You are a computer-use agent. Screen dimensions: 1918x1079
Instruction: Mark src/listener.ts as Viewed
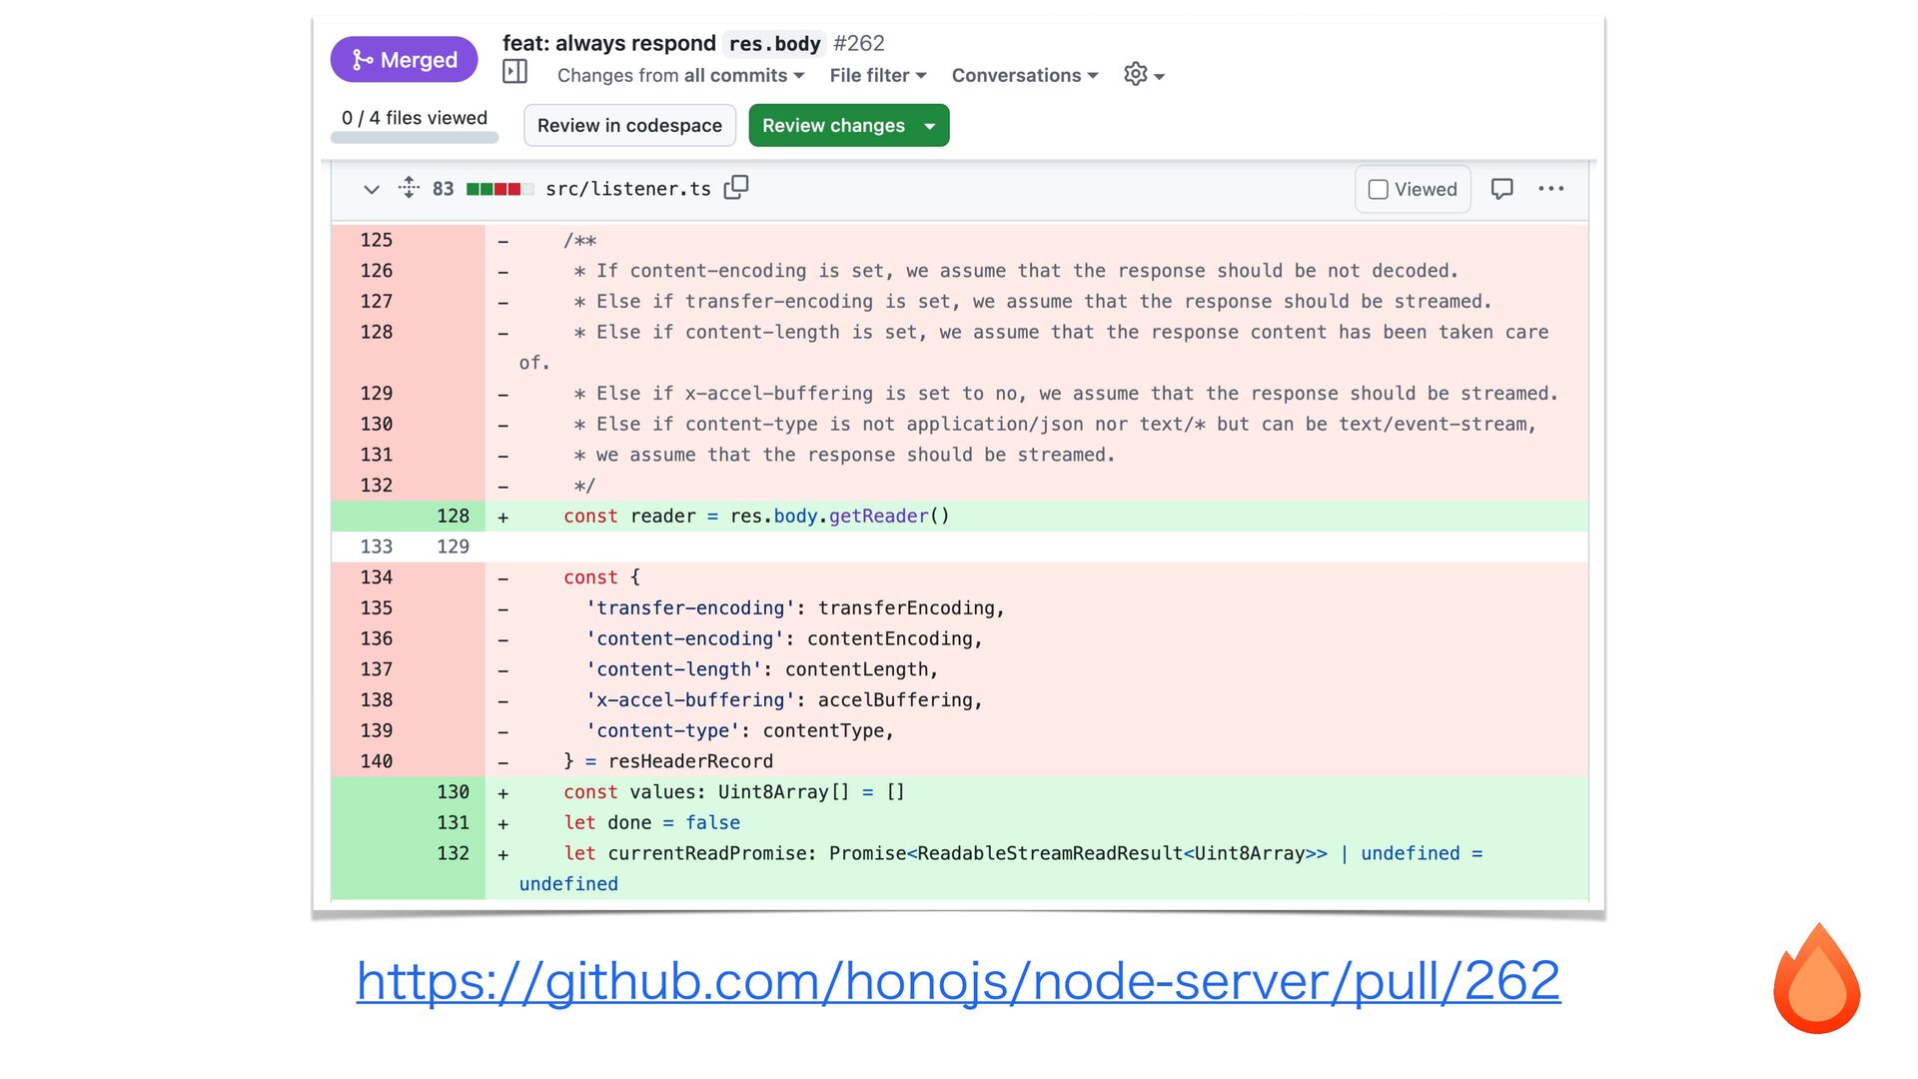pos(1379,190)
